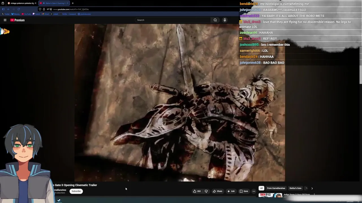
Task: Click the taskbar app icon at bottom
Action: tap(59, 200)
